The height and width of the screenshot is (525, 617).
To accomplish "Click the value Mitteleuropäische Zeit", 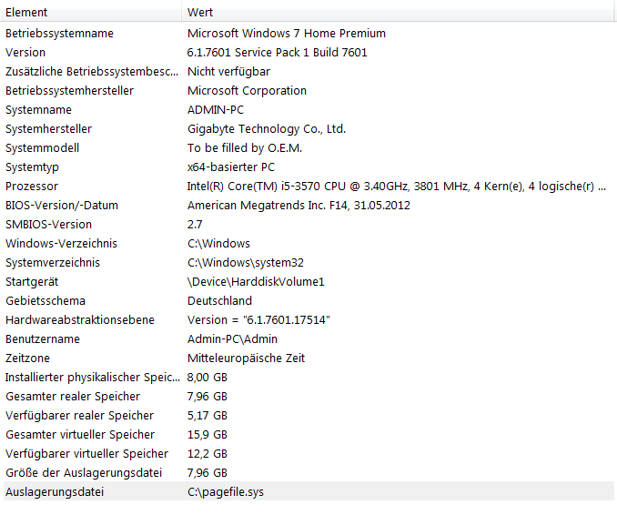I will (246, 358).
